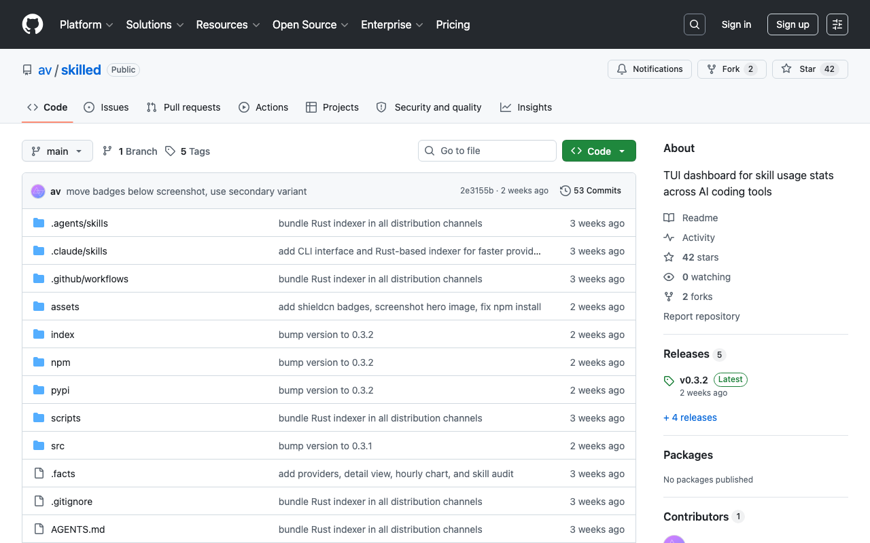
Task: Click the Readme book icon
Action: coord(669,218)
